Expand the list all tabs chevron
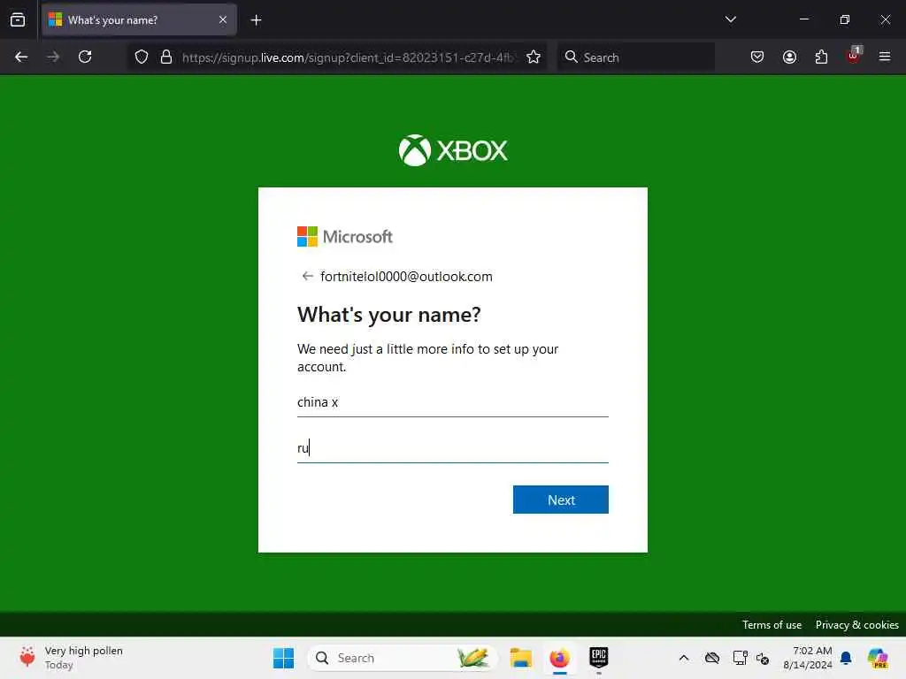The width and height of the screenshot is (906, 679). (730, 19)
